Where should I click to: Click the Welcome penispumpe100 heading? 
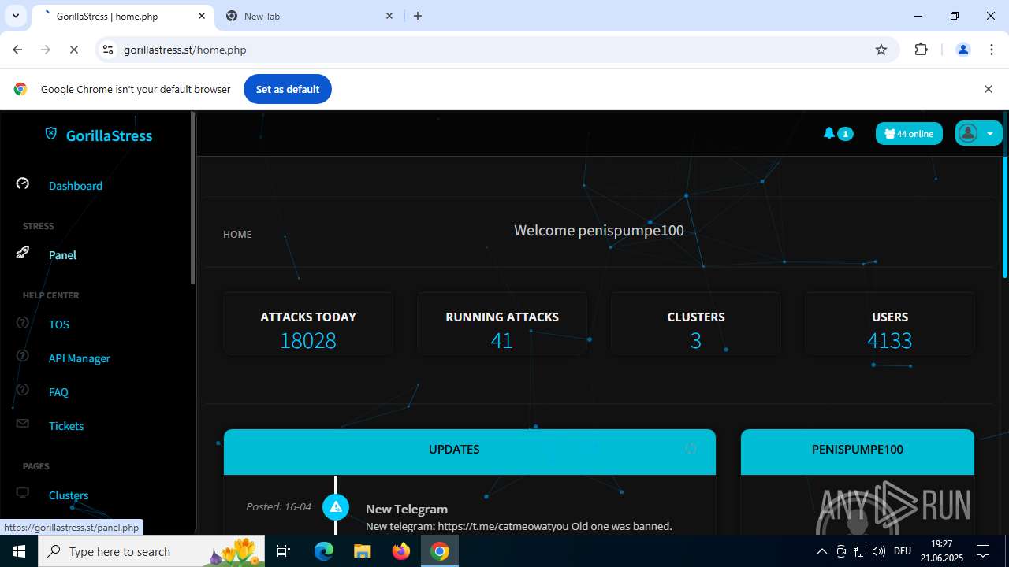tap(599, 231)
